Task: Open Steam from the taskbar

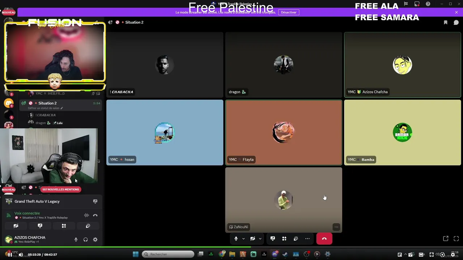Action: 285,254
